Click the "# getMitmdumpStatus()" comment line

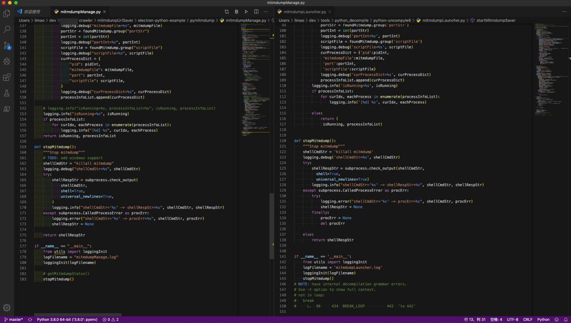(66, 273)
